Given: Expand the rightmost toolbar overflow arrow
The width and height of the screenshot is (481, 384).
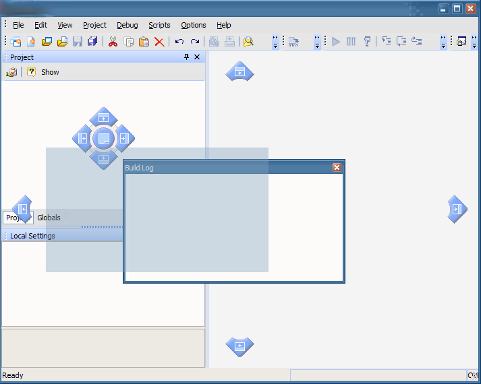Looking at the screenshot, I should coord(475,42).
